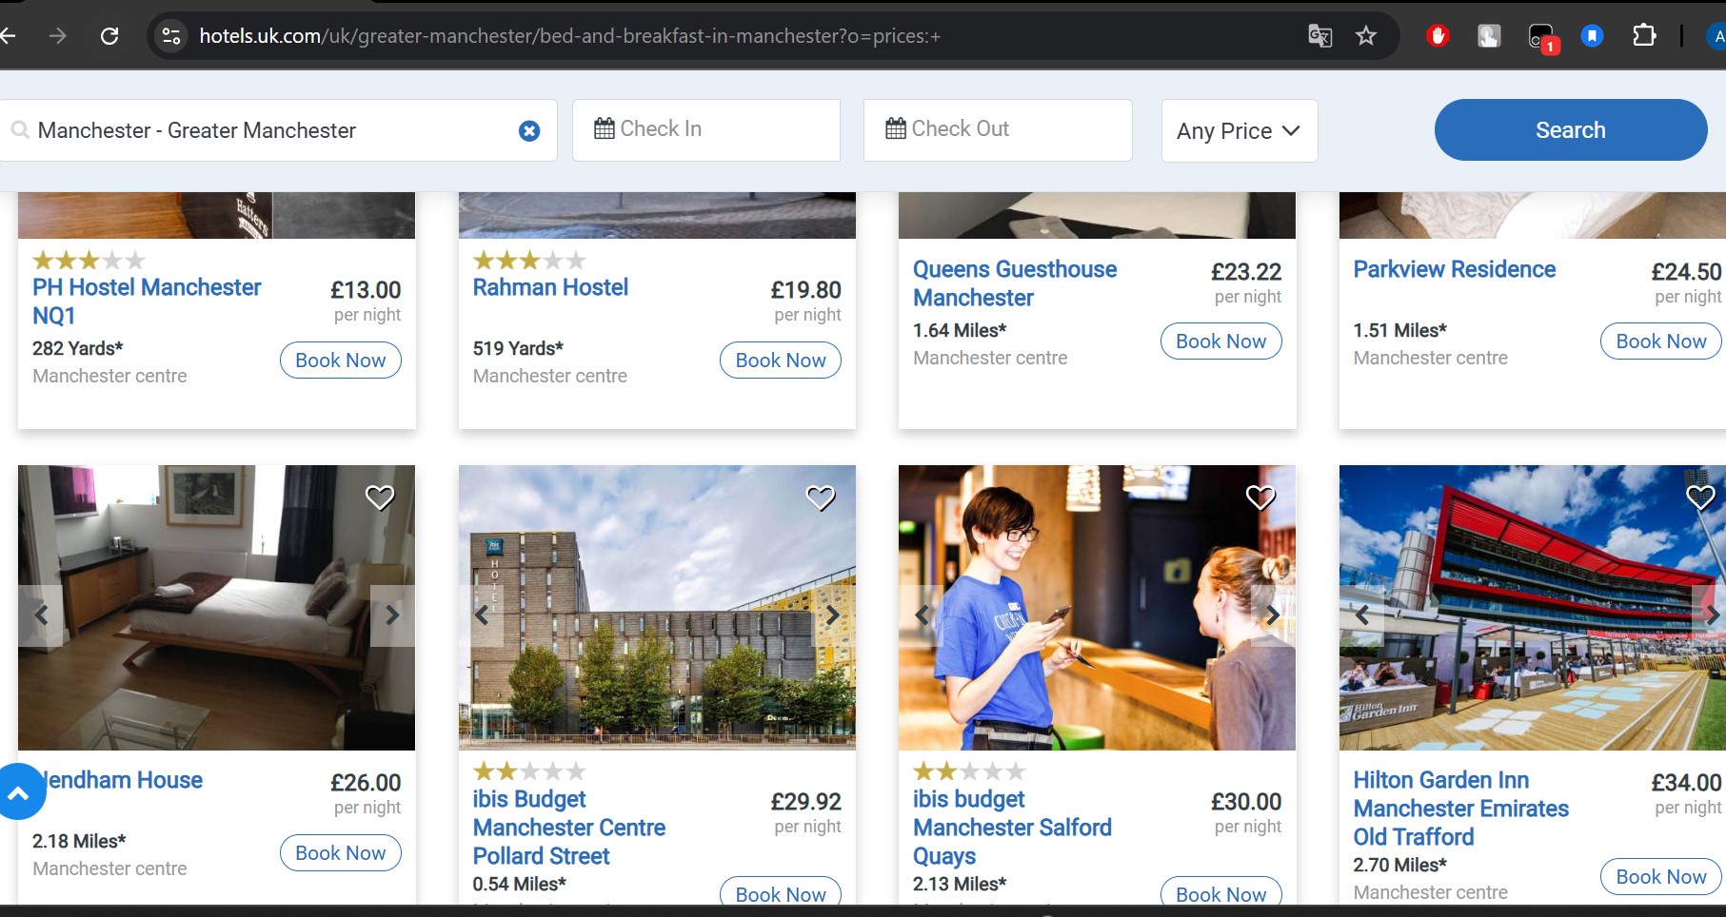Click the three-star rating of PH Hostel

89,260
